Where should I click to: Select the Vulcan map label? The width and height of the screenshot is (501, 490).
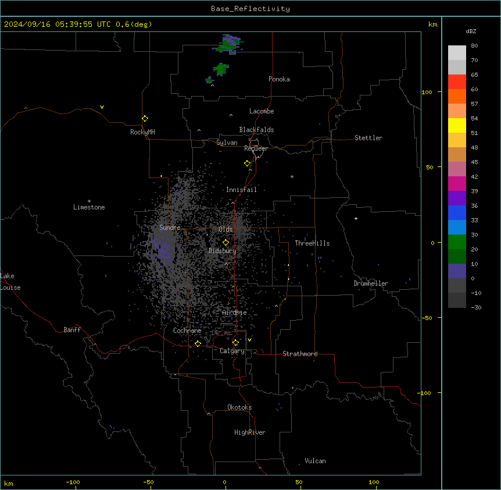pos(316,461)
